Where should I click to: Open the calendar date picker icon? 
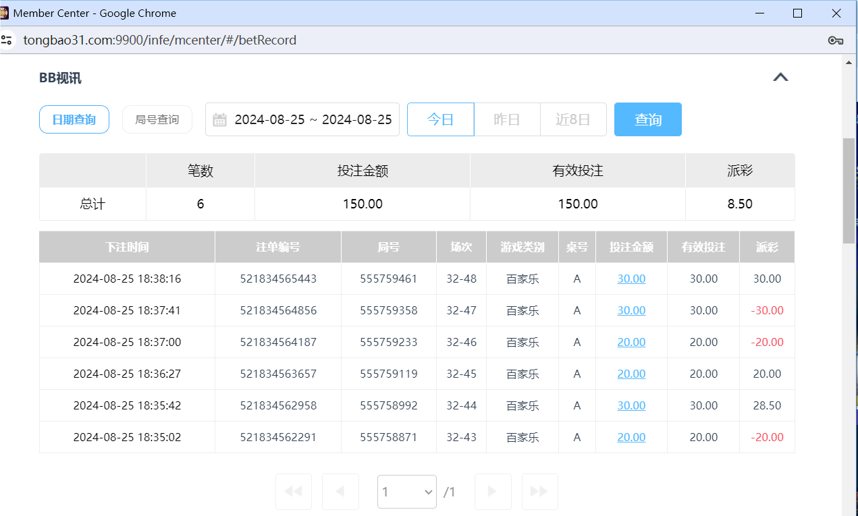(220, 119)
